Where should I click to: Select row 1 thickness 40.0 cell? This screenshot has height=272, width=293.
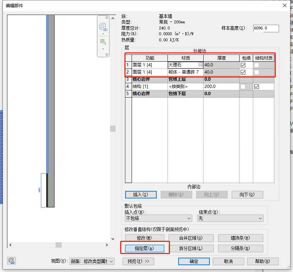(x=221, y=65)
